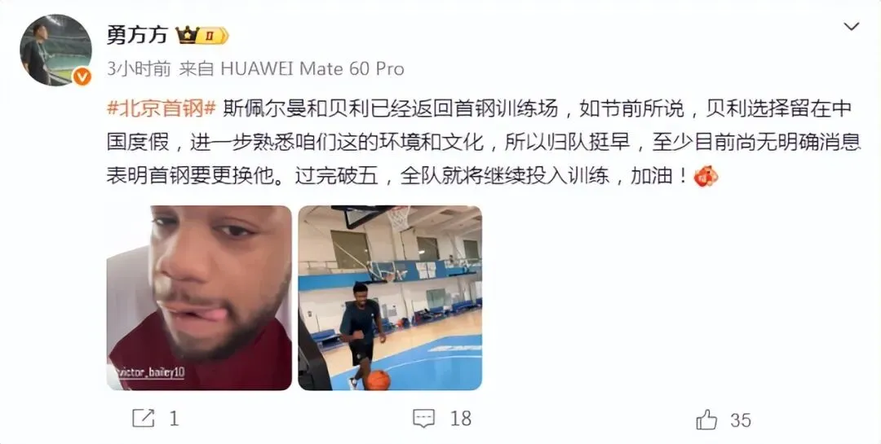Click the basketball in the court photo
Viewport: 881px width, 444px height.
pos(378,380)
